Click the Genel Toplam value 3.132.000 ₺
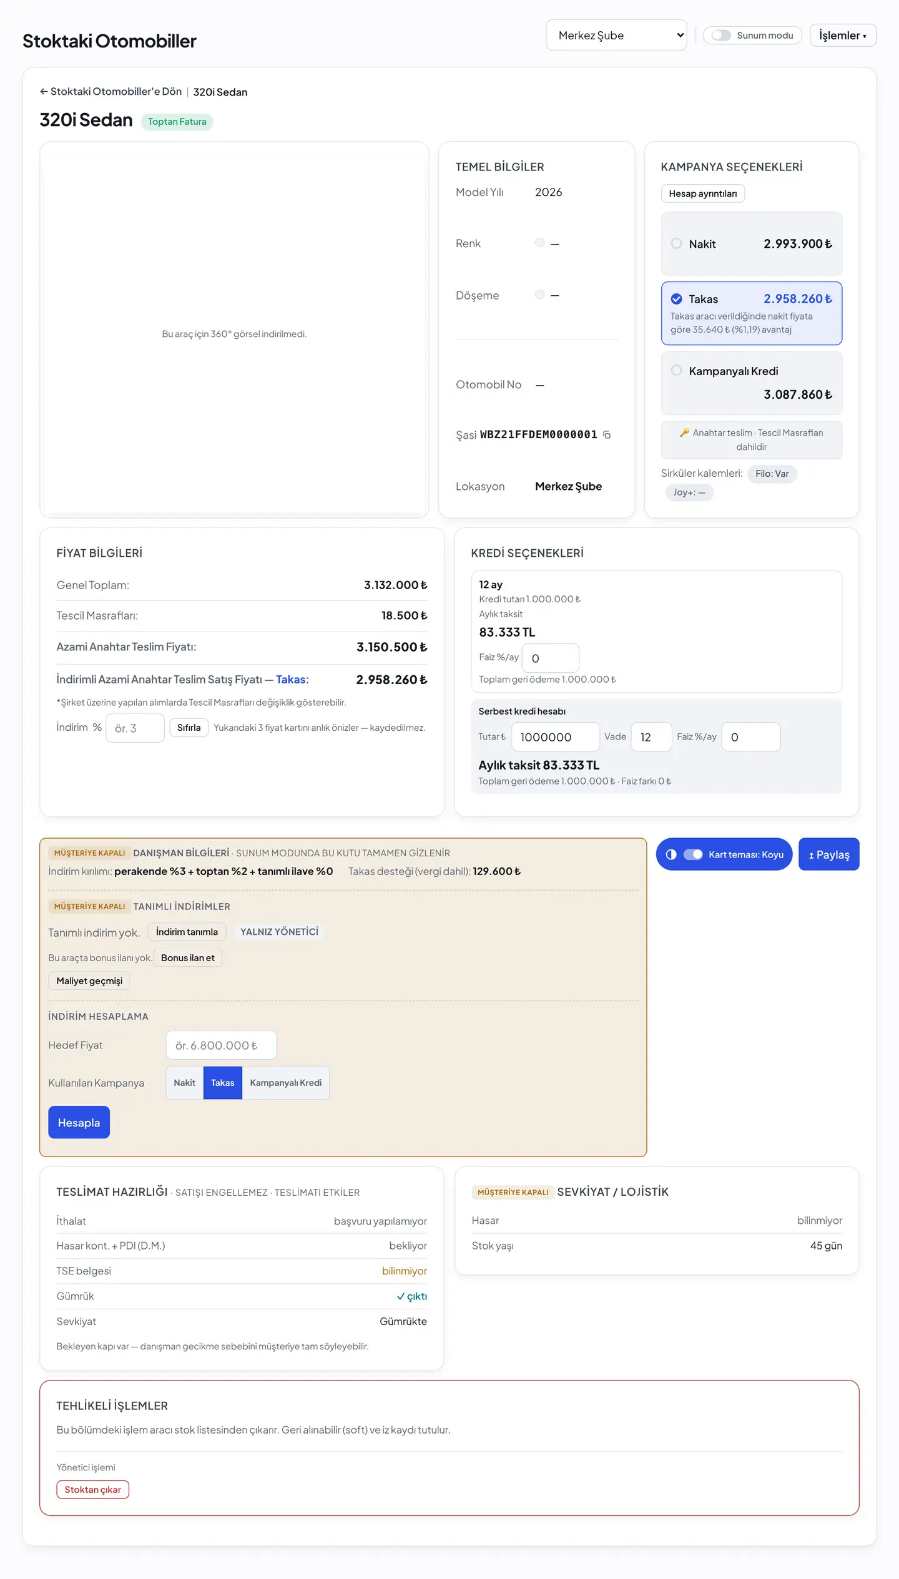Image resolution: width=899 pixels, height=1579 pixels. coord(396,585)
